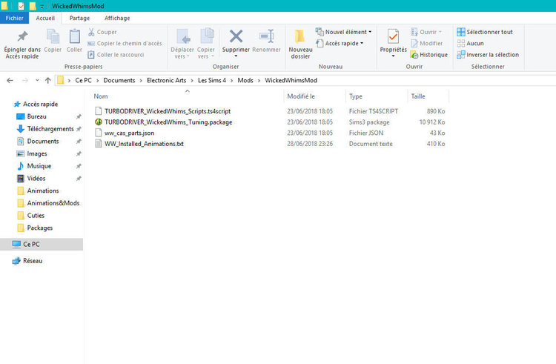
Task: Click the Renommer button
Action: 266,41
